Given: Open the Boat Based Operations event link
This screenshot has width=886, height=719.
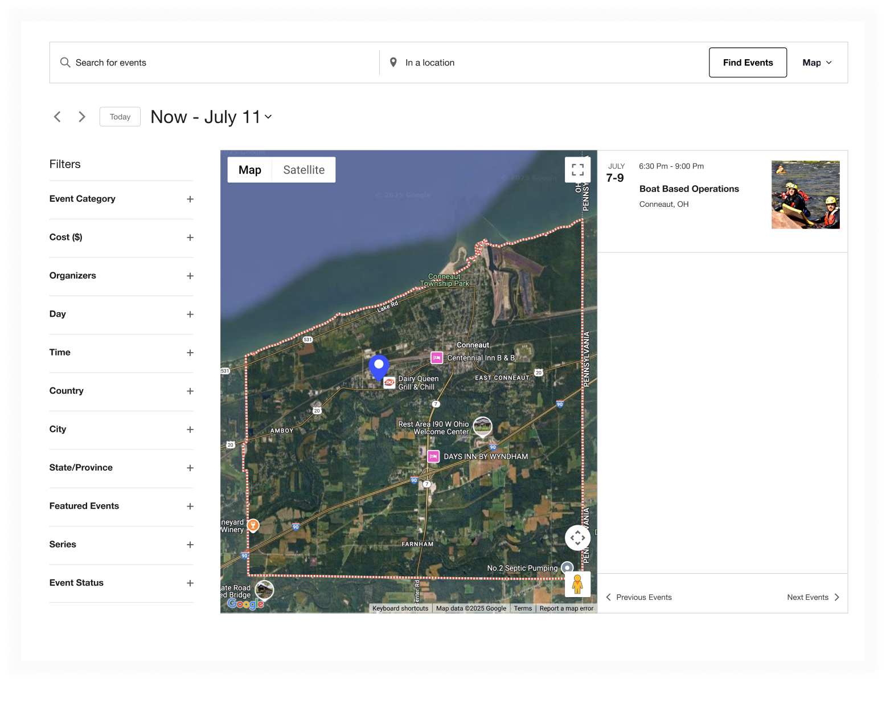Looking at the screenshot, I should pos(688,189).
